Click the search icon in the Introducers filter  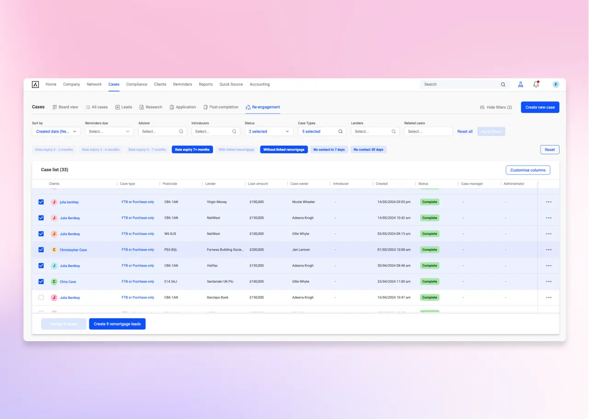pos(234,131)
